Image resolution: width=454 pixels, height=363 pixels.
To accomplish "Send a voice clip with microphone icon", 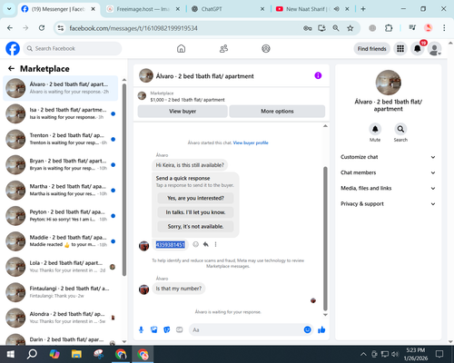I will [x=141, y=329].
